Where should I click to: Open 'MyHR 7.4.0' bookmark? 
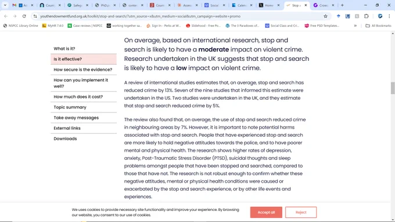(x=53, y=26)
